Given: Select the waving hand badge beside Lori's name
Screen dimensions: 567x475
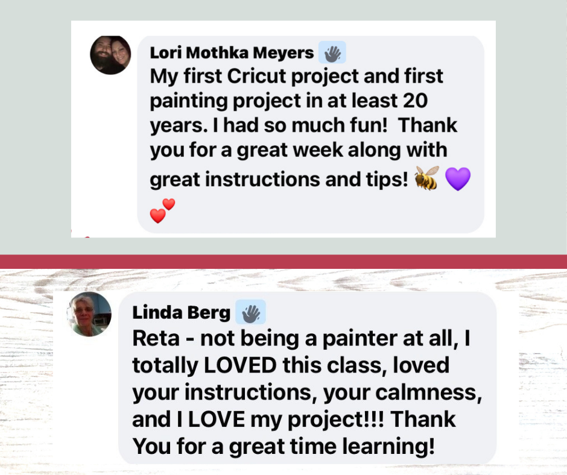Looking at the screenshot, I should tap(332, 52).
